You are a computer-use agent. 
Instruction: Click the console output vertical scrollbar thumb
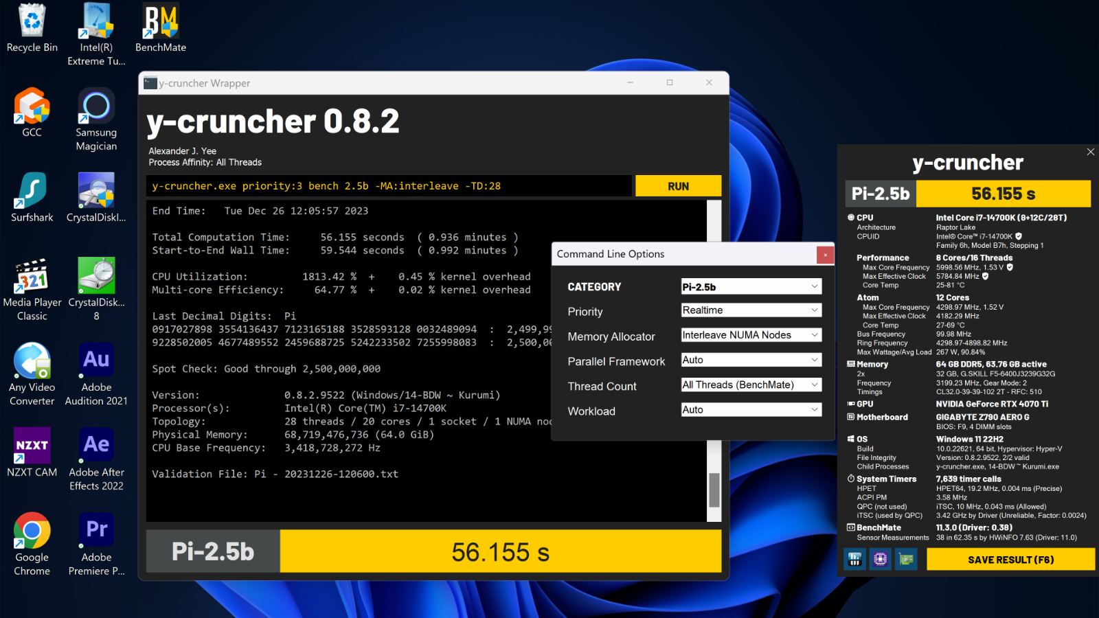pos(714,490)
